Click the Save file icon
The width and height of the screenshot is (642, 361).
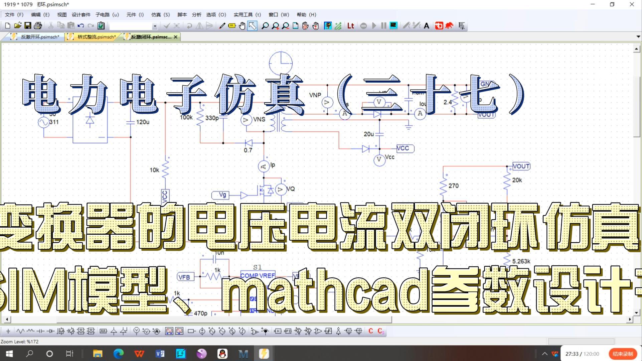(28, 26)
